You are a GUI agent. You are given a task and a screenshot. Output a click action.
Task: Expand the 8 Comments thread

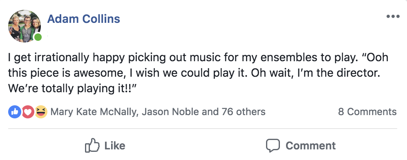tap(367, 112)
